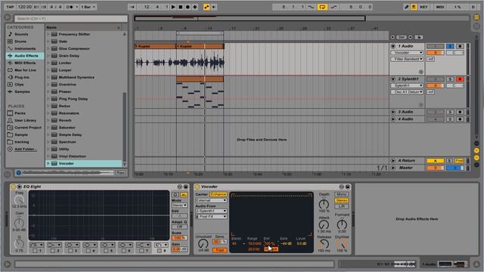The height and width of the screenshot is (272, 484).
Task: Unfold the 3 Audio track
Action: point(393,112)
